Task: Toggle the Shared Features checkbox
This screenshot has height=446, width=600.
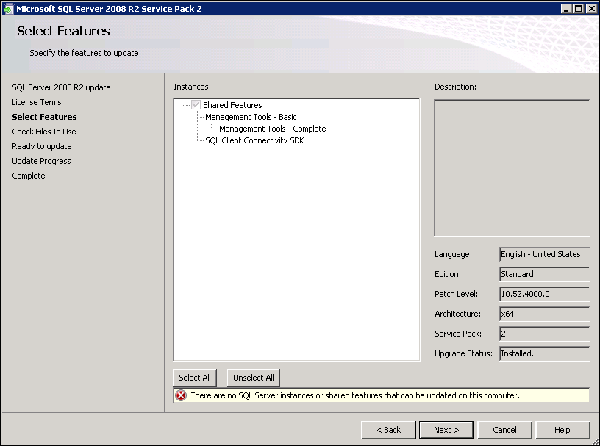Action: 196,105
